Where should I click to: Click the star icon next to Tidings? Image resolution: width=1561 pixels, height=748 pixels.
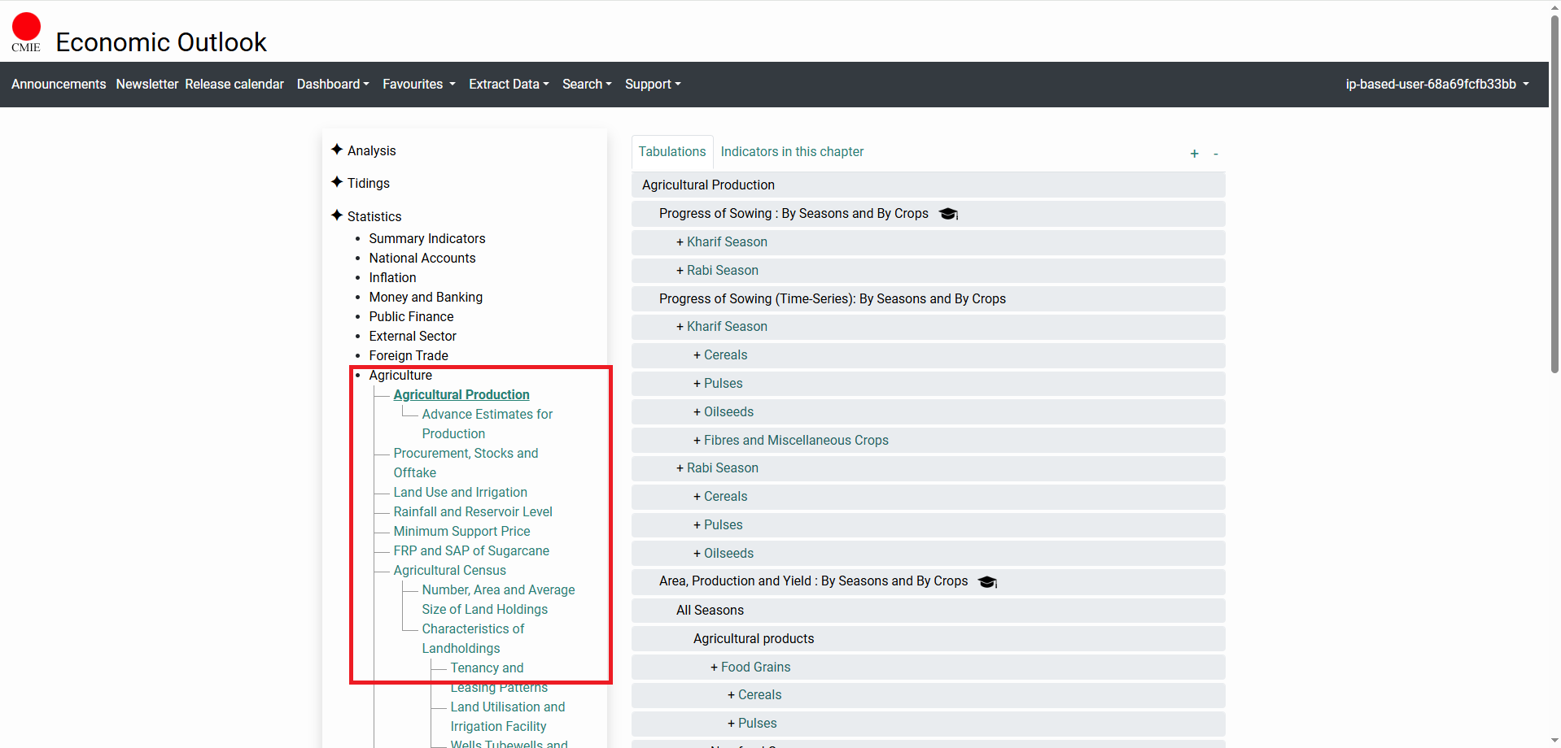pyautogui.click(x=337, y=182)
